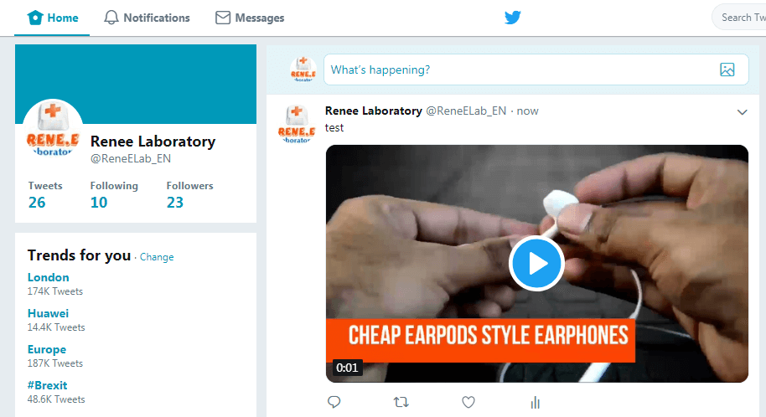Click the add image icon in compose box
766x417 pixels.
727,70
